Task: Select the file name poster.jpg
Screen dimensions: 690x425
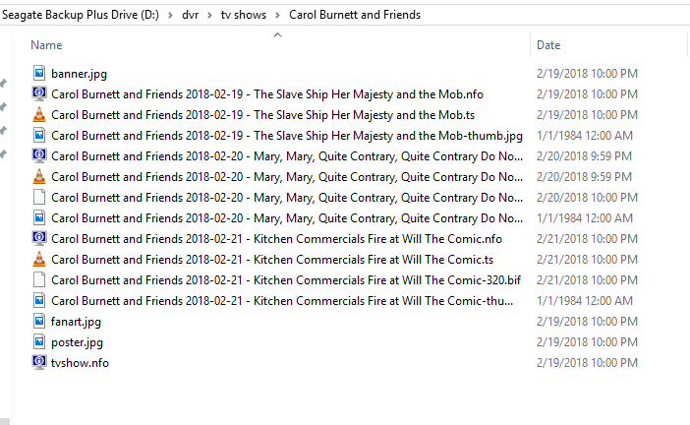Action: click(77, 342)
